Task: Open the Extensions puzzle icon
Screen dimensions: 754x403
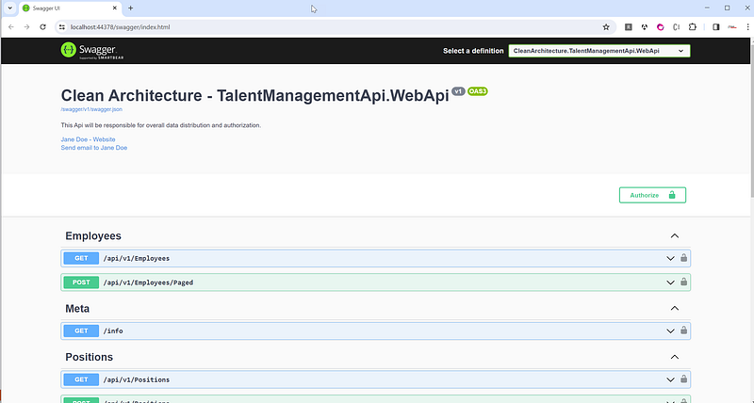Action: [693, 27]
